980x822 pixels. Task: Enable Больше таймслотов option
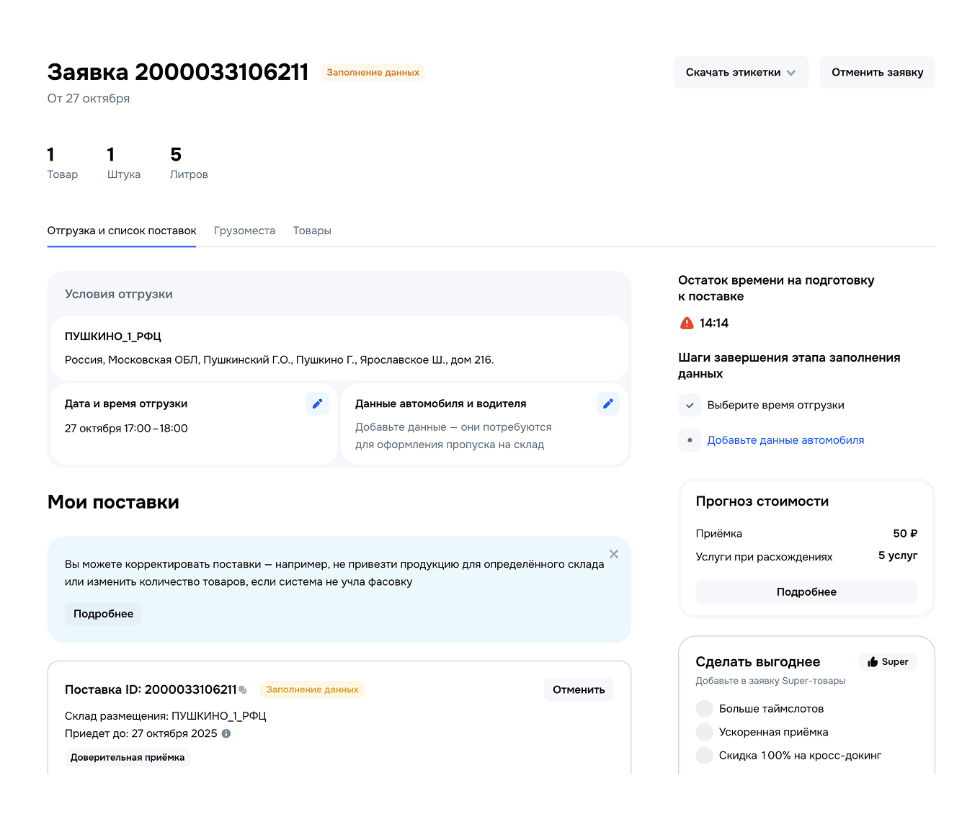(704, 708)
